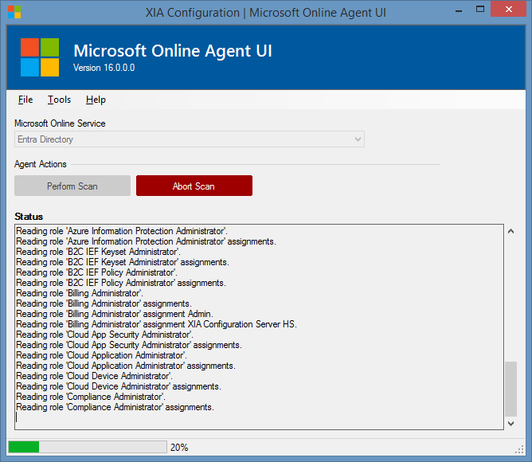Click the Status log scrollbar thumb

511,389
